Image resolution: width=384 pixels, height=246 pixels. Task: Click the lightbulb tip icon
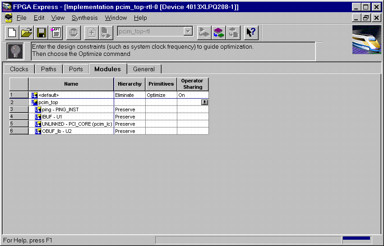(x=16, y=51)
